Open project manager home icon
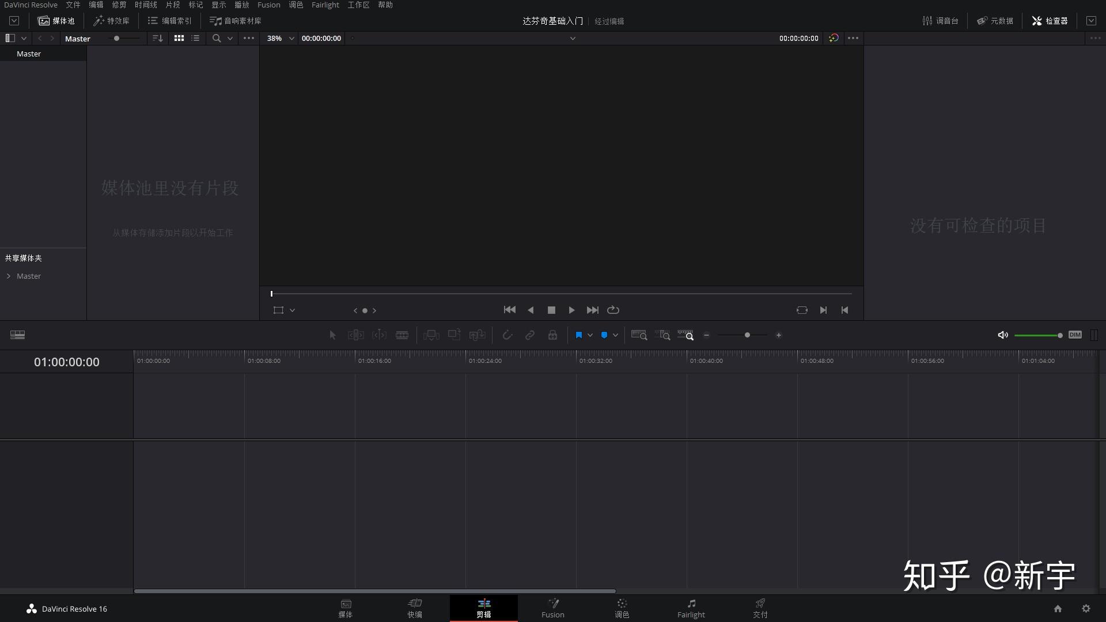 (1058, 608)
